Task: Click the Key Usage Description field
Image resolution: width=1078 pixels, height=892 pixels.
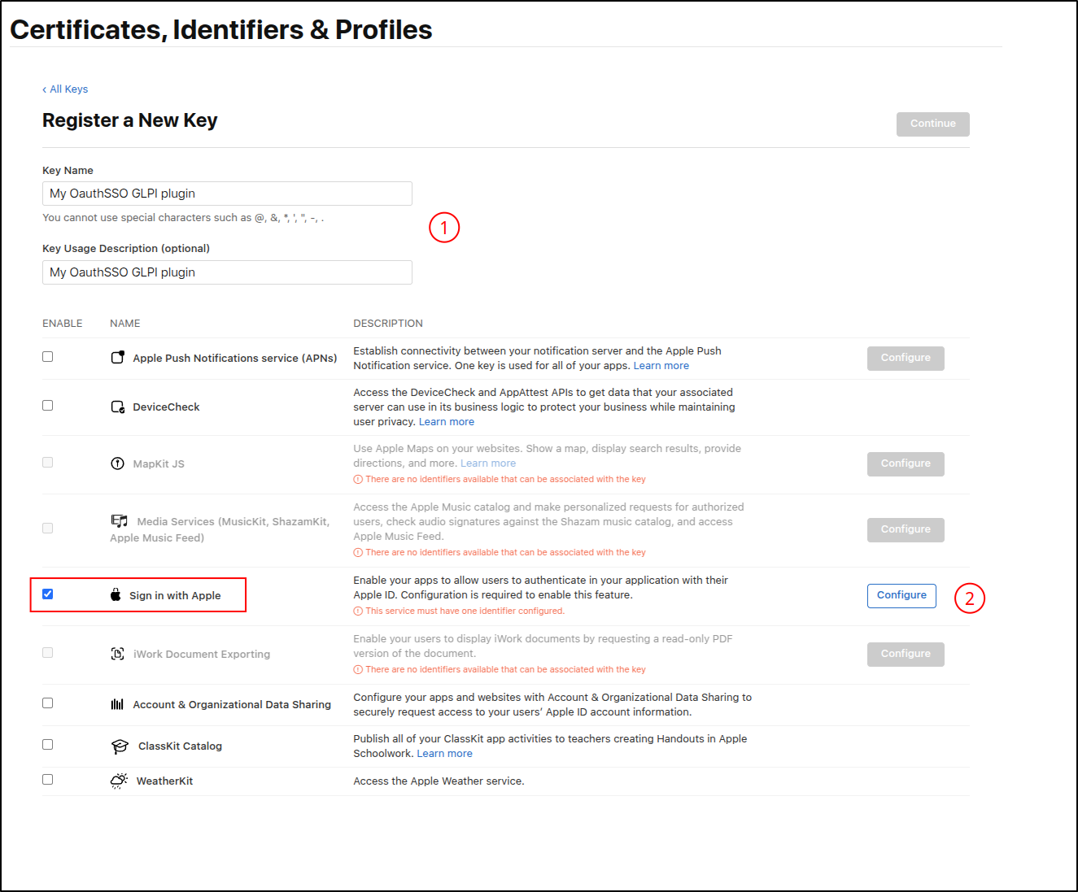Action: (x=227, y=272)
